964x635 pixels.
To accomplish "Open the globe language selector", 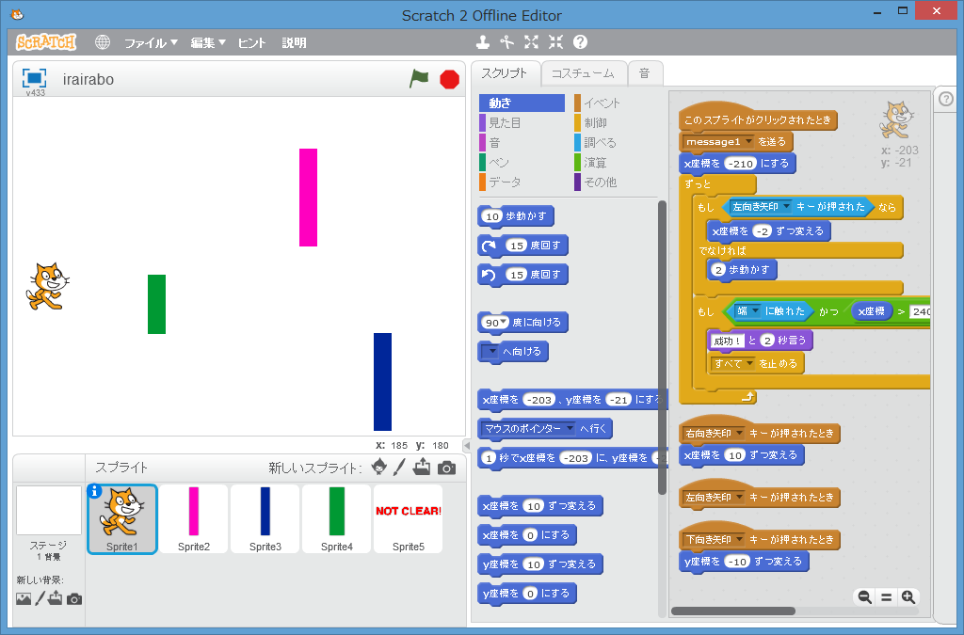I will pos(103,42).
